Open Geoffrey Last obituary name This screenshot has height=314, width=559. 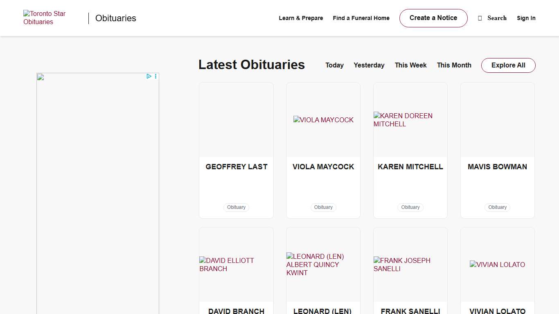point(236,167)
